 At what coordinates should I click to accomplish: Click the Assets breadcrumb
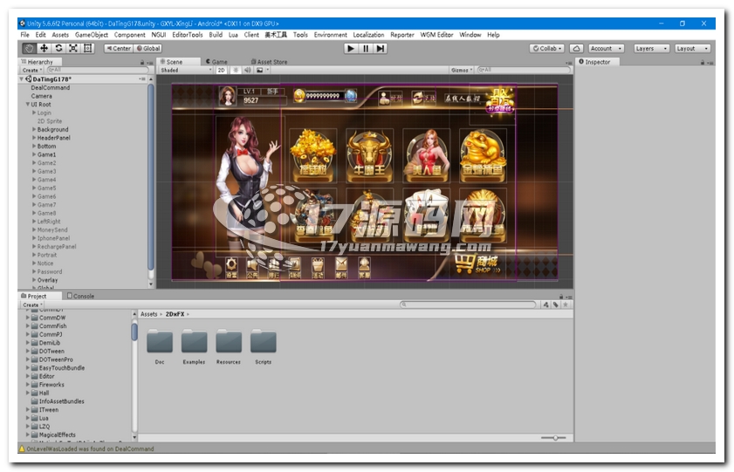149,314
